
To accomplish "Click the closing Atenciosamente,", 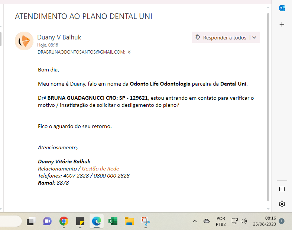I will point(58,147).
